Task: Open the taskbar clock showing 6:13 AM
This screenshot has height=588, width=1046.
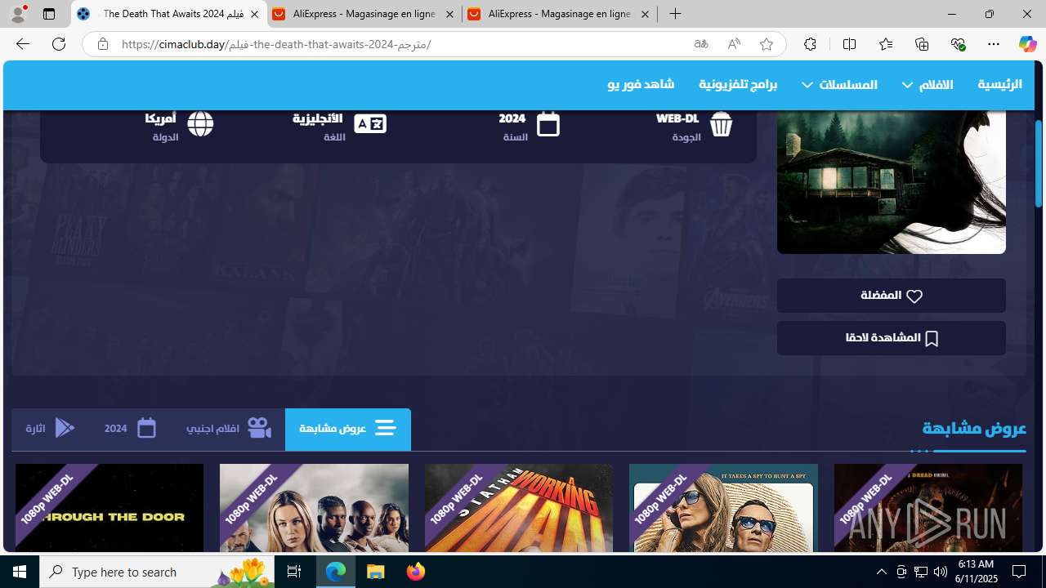Action: click(975, 572)
